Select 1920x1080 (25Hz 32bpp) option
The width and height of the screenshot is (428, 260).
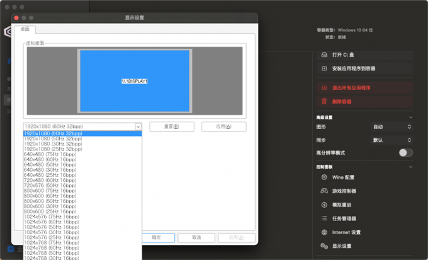click(x=82, y=149)
